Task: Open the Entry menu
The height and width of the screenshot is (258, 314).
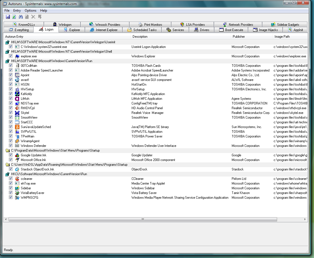Action: (x=17, y=11)
